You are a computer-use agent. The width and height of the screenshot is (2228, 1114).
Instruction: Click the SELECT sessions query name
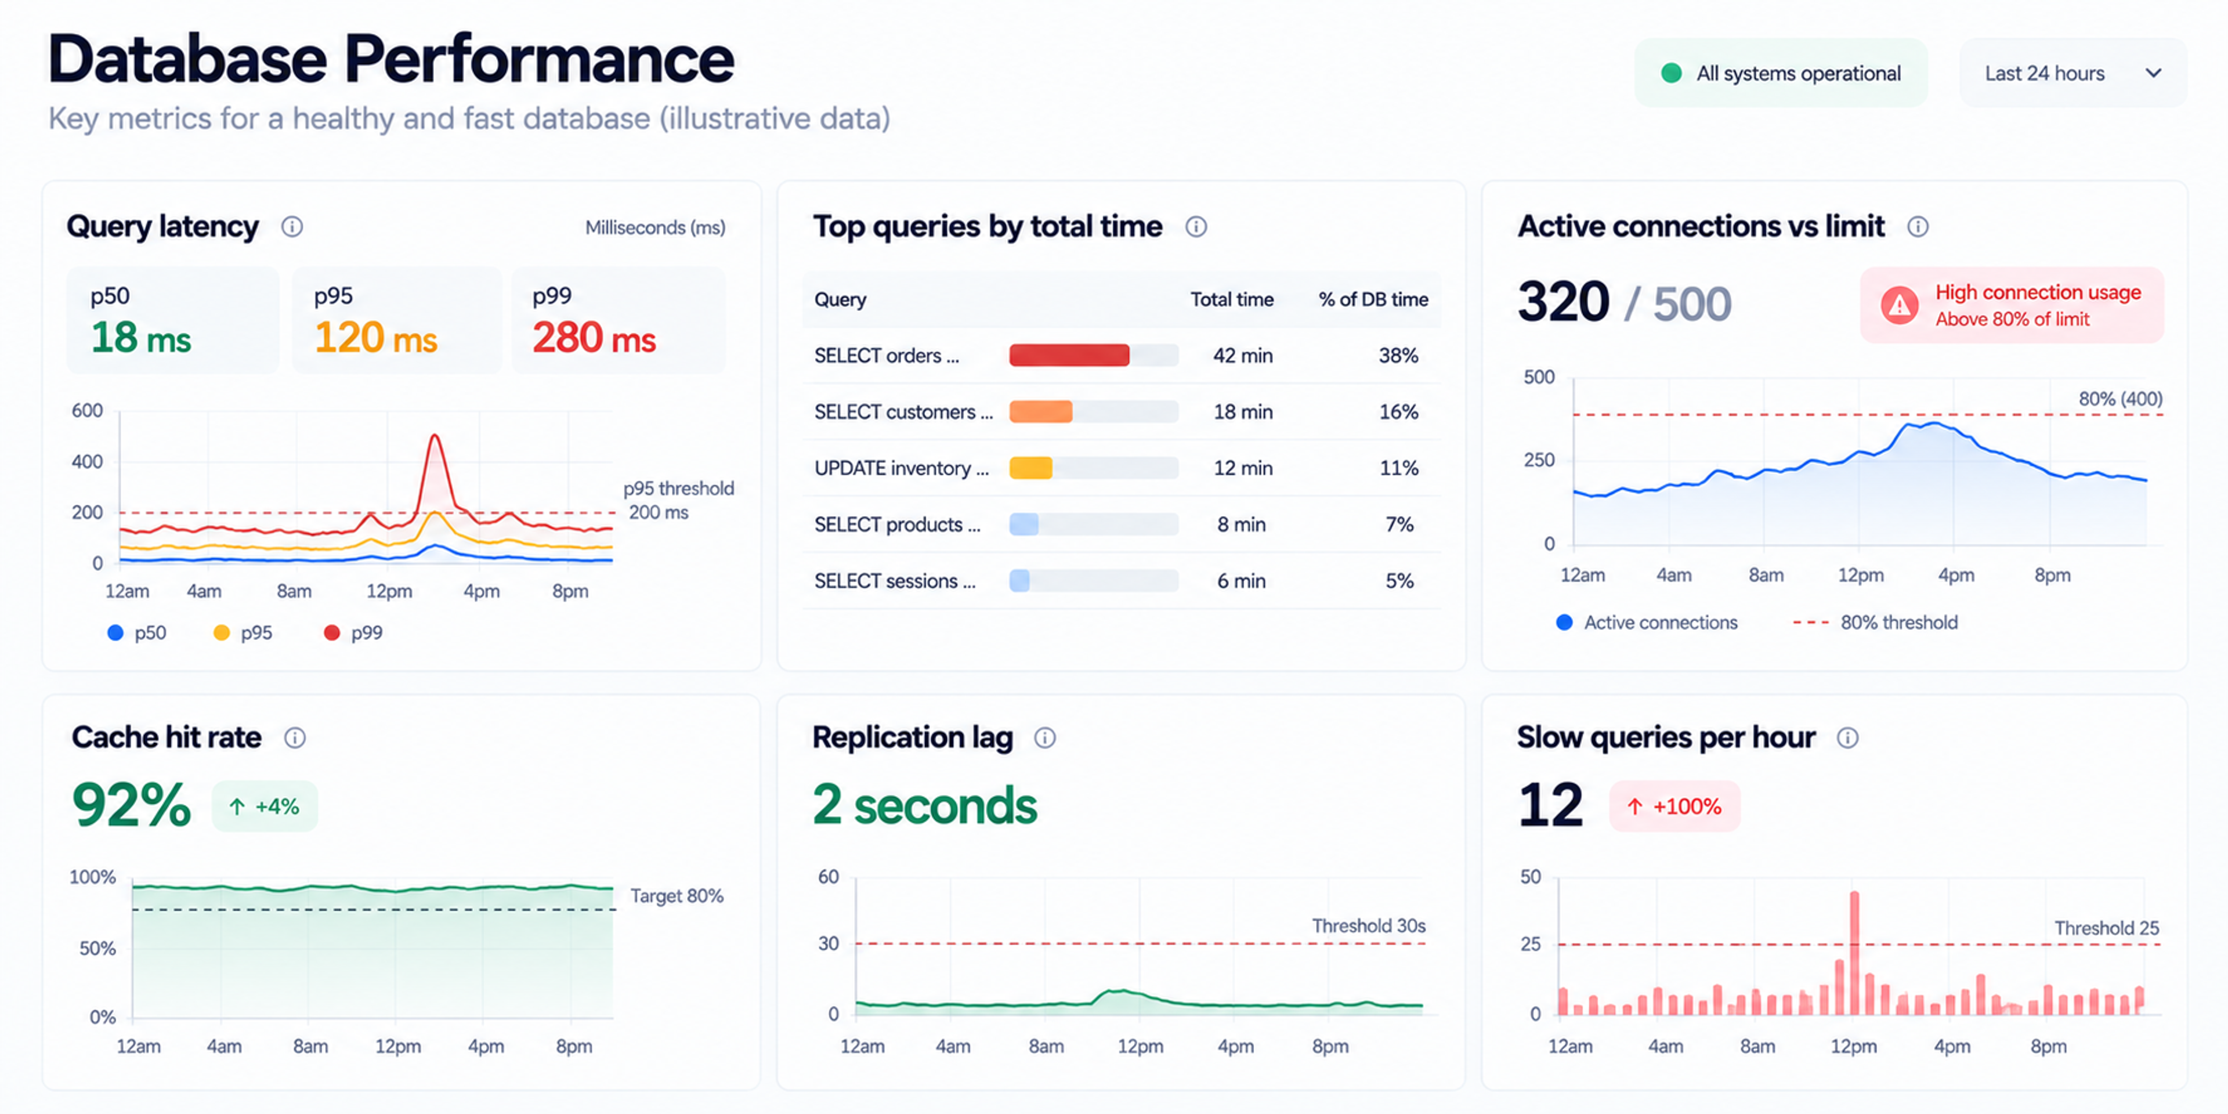click(x=894, y=580)
